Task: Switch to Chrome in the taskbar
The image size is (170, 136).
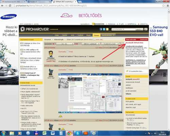Action: [69, 133]
